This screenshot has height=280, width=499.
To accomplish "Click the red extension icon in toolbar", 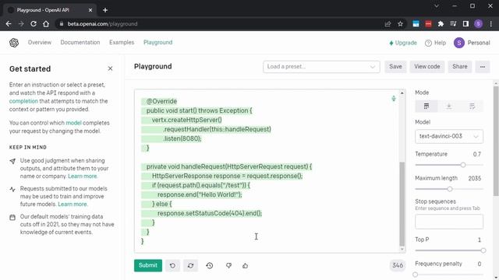I will pyautogui.click(x=428, y=24).
